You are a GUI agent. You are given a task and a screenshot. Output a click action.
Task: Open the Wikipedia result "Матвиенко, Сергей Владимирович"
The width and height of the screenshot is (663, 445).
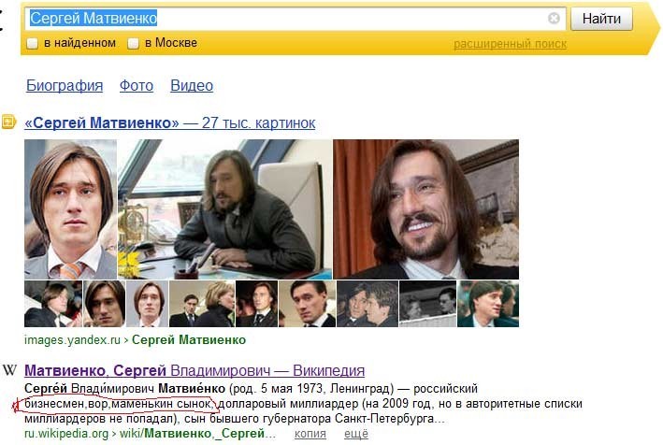point(194,371)
